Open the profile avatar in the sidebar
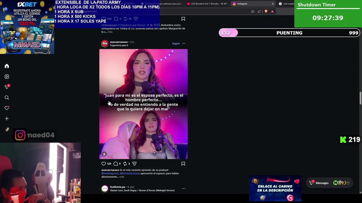Viewport: 362px width, 203px height. pyautogui.click(x=7, y=129)
